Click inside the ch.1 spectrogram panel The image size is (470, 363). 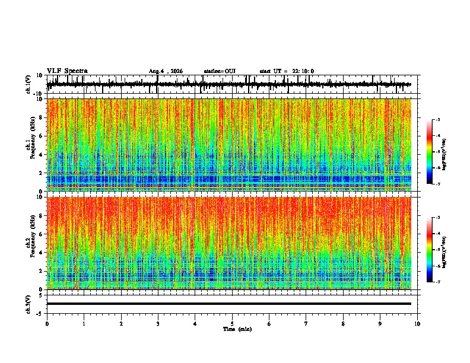(x=229, y=145)
